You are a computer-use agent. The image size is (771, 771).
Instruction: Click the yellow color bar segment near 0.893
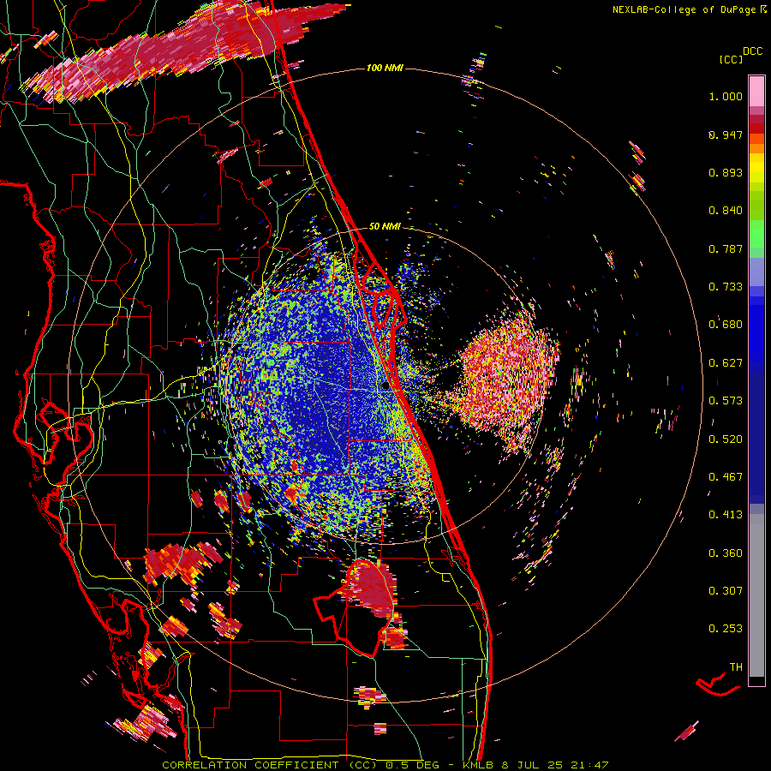pos(756,168)
